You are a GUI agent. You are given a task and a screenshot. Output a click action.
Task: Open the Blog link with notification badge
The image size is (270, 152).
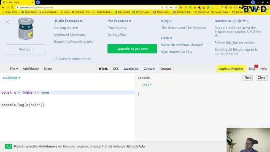252,68
